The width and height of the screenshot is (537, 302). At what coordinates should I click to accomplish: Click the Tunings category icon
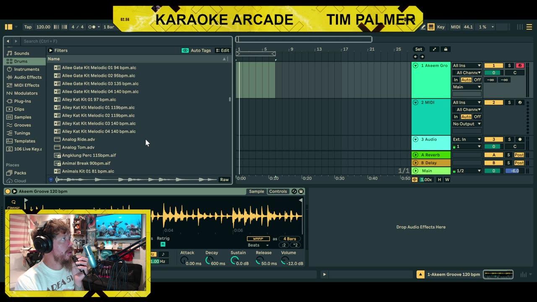[10, 133]
